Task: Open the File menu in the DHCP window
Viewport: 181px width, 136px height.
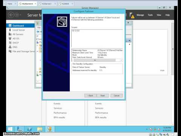Action: coord(39,28)
